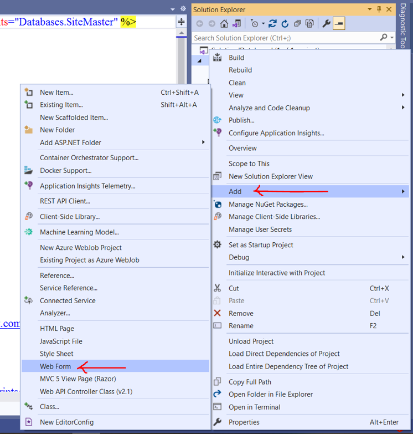
Task: Click the editor split window handle icon
Action: (182, 22)
